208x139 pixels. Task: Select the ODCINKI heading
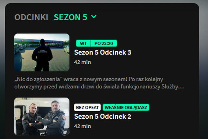(x=31, y=17)
